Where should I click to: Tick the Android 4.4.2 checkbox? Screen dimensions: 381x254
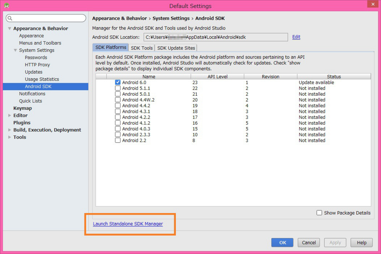pyautogui.click(x=118, y=106)
